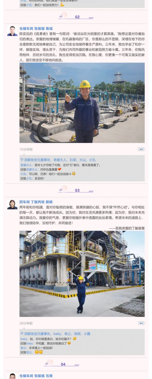Click commenter name 老公 in post 03 comments
152x379 pixels.
click(23, 348)
